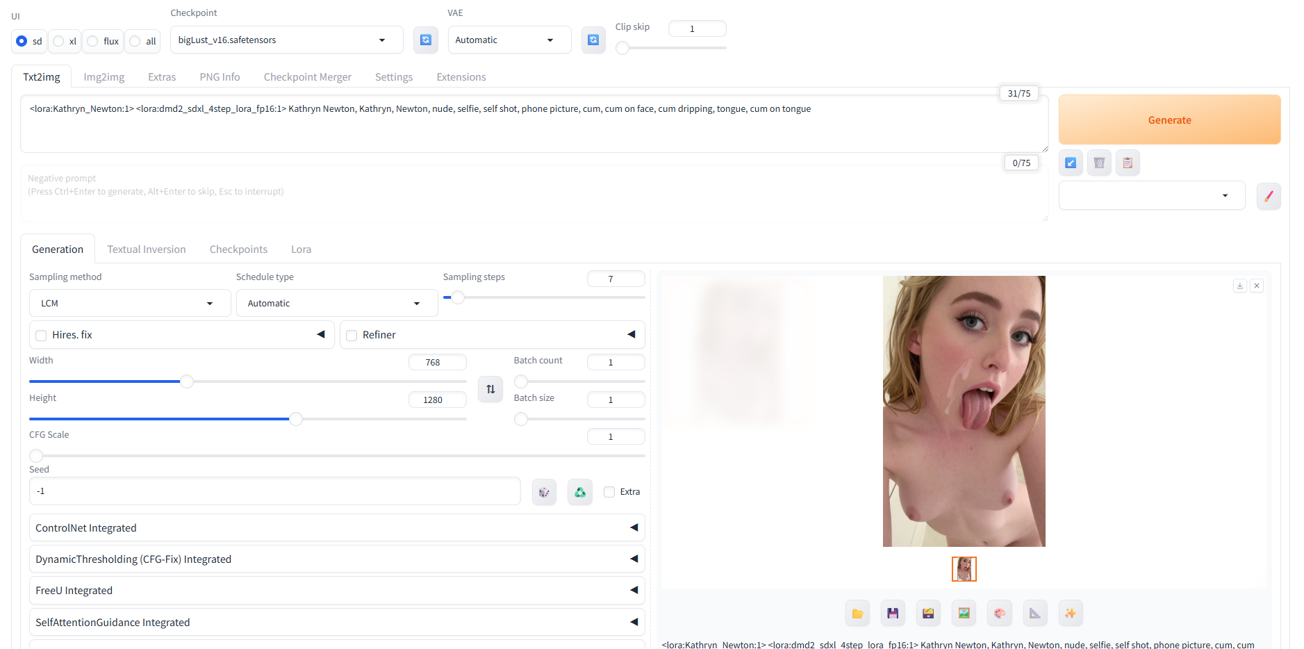
Task: Enable the Refiner checkbox
Action: 352,336
